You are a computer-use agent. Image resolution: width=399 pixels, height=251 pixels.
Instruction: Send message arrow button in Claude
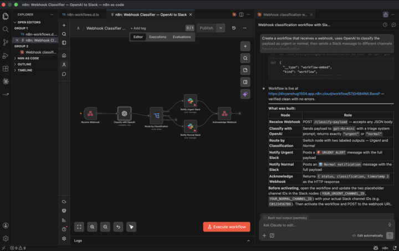390,235
